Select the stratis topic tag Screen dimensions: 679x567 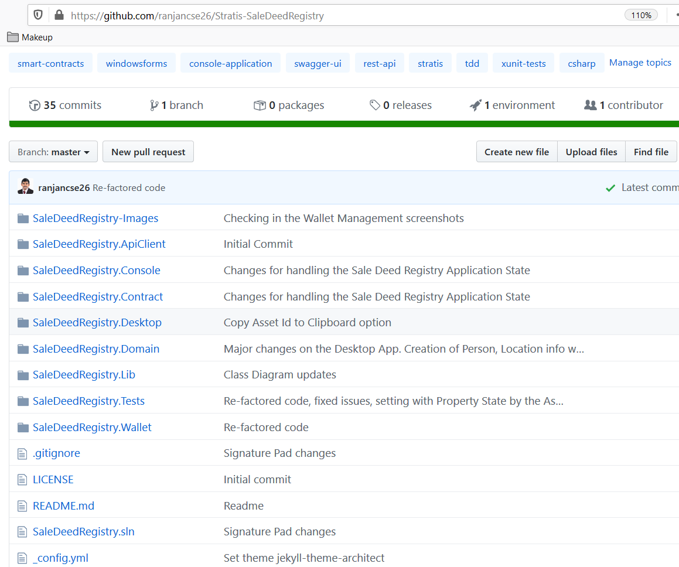tap(430, 63)
